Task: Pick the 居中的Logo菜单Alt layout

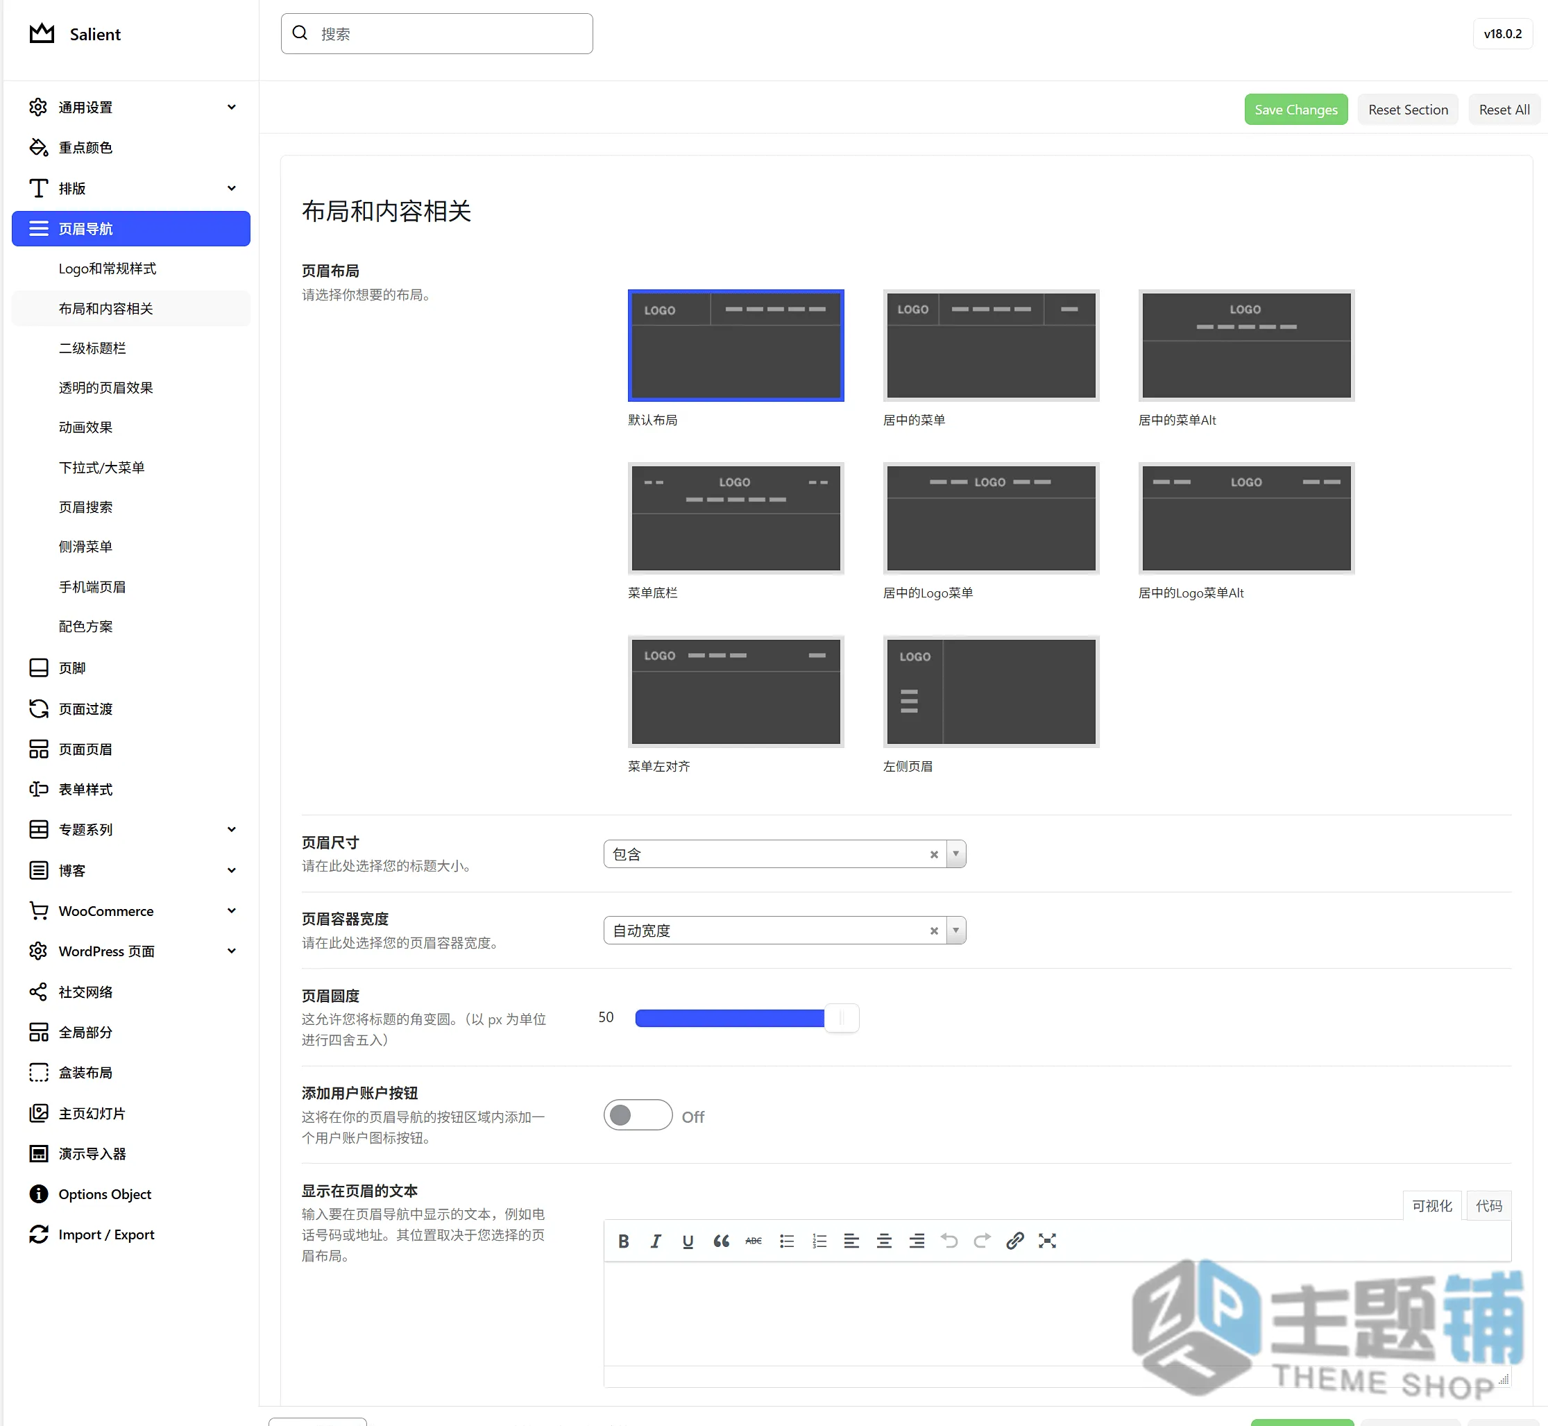Action: (1246, 518)
